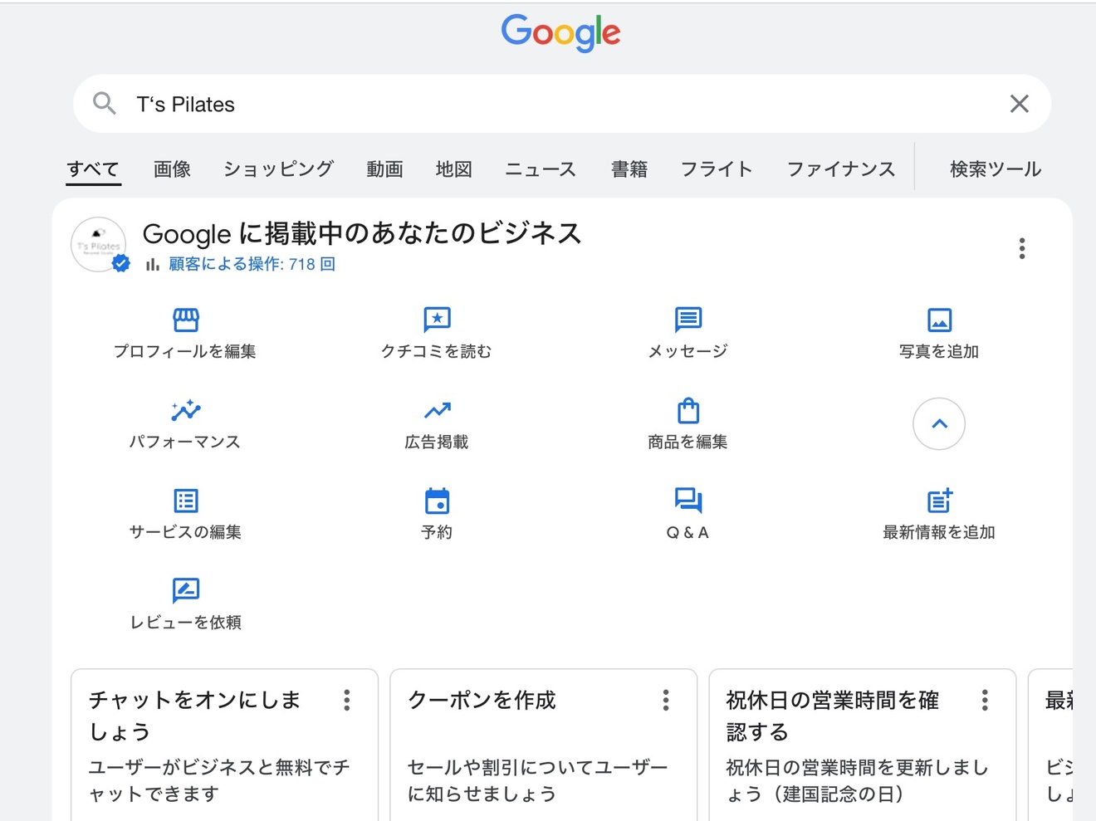Click the Q & A icon
This screenshot has width=1096, height=821.
687,501
